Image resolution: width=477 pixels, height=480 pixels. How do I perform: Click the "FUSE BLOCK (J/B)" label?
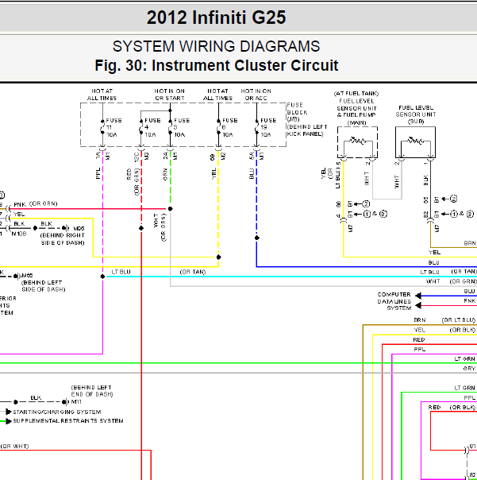tap(297, 112)
